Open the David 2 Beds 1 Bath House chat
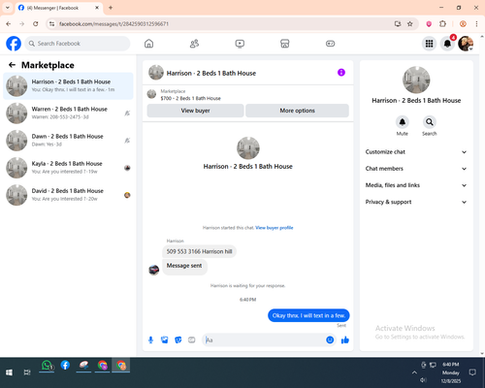 pyautogui.click(x=68, y=195)
